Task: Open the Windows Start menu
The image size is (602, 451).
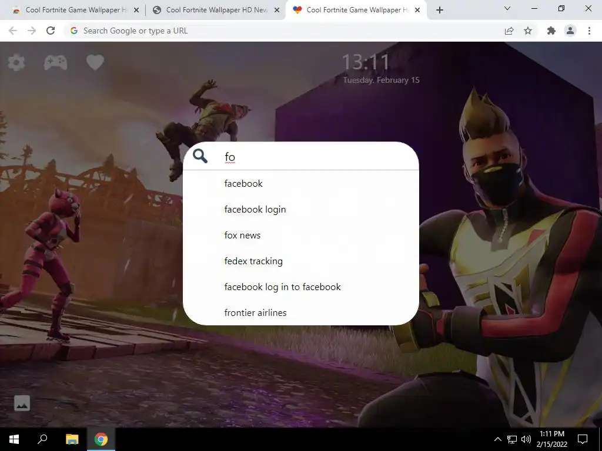Action: click(14, 439)
